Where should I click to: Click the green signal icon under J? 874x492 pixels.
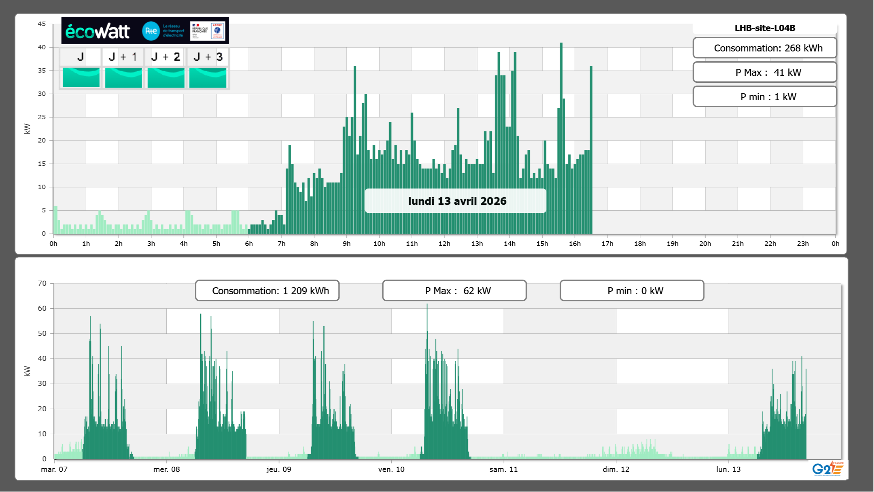[81, 78]
